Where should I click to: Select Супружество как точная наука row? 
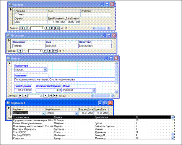point(92,120)
